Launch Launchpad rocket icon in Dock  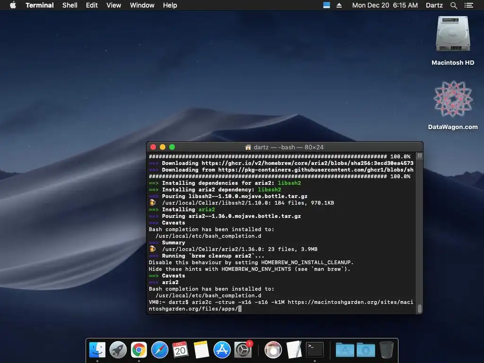tap(118, 350)
